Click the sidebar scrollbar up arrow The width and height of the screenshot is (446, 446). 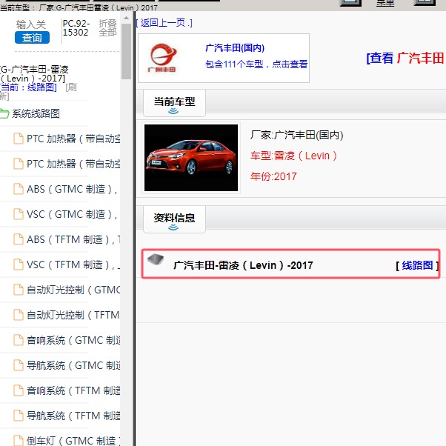[126, 19]
